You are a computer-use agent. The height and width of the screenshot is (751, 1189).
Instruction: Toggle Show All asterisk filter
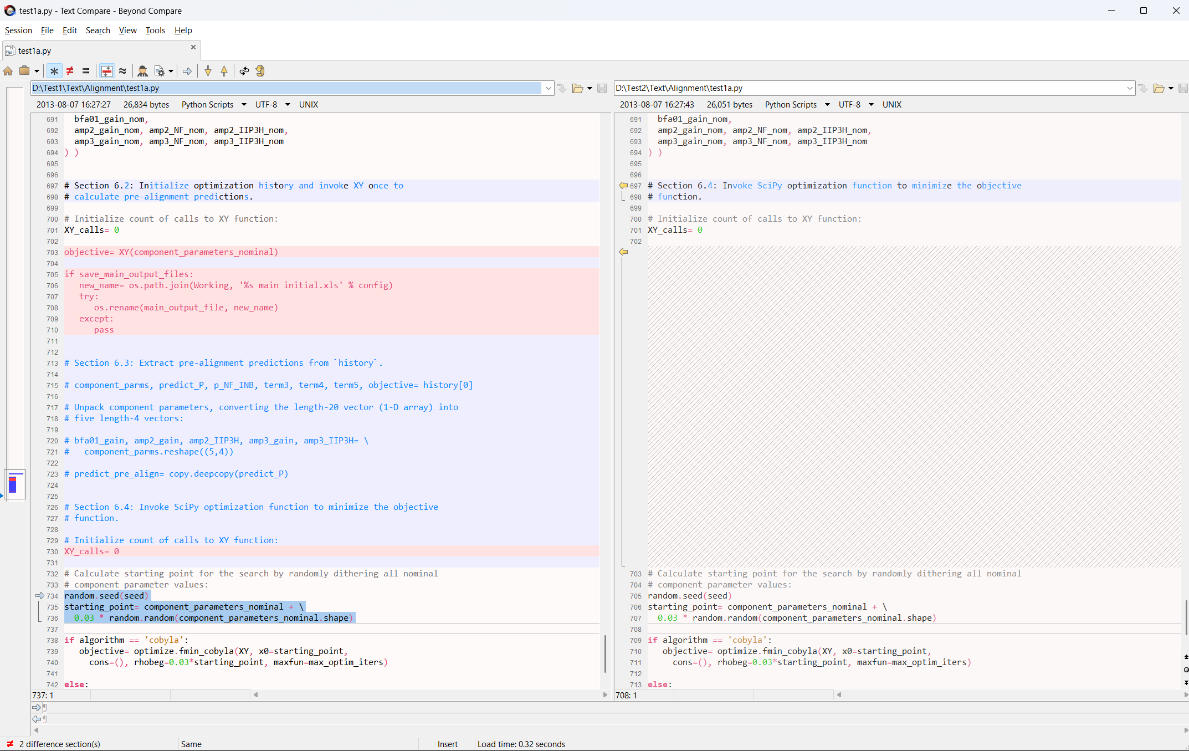pos(54,71)
